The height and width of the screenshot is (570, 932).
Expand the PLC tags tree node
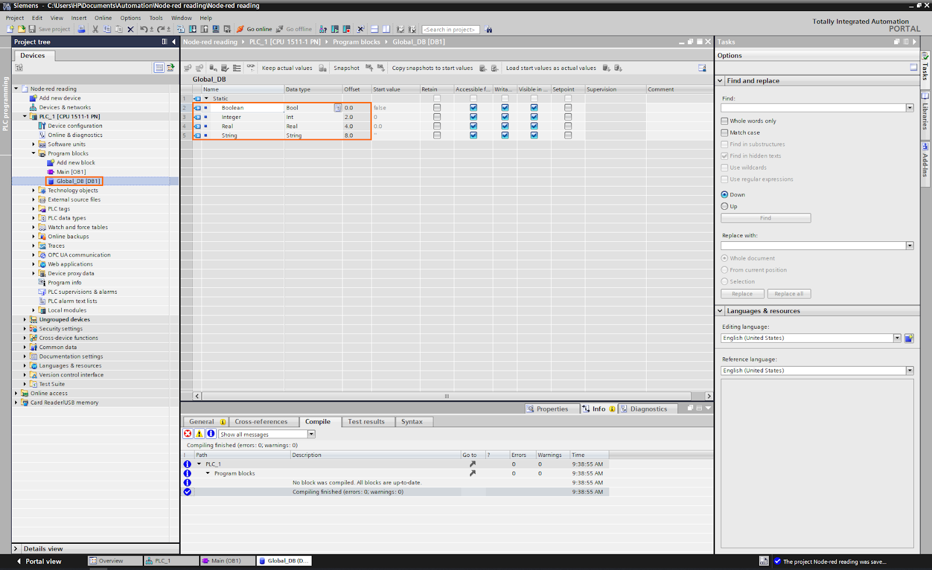[x=33, y=209]
